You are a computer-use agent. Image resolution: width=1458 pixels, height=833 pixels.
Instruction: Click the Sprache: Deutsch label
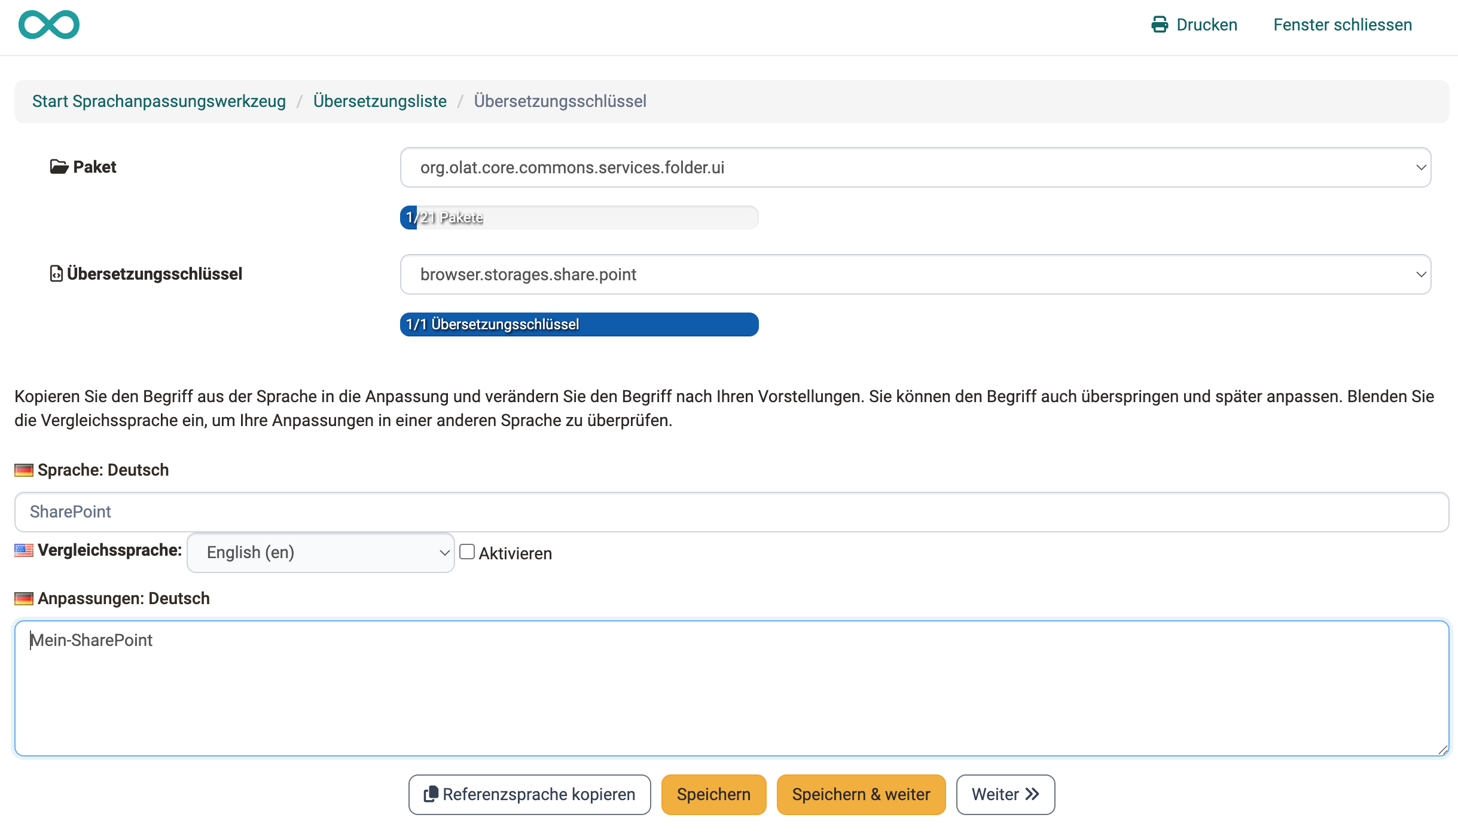tap(103, 470)
